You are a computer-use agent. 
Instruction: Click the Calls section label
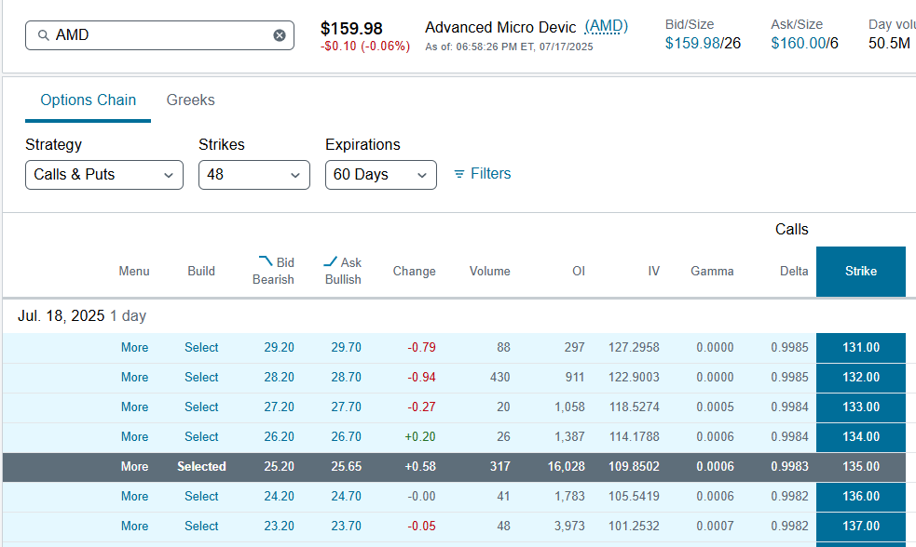(x=791, y=229)
